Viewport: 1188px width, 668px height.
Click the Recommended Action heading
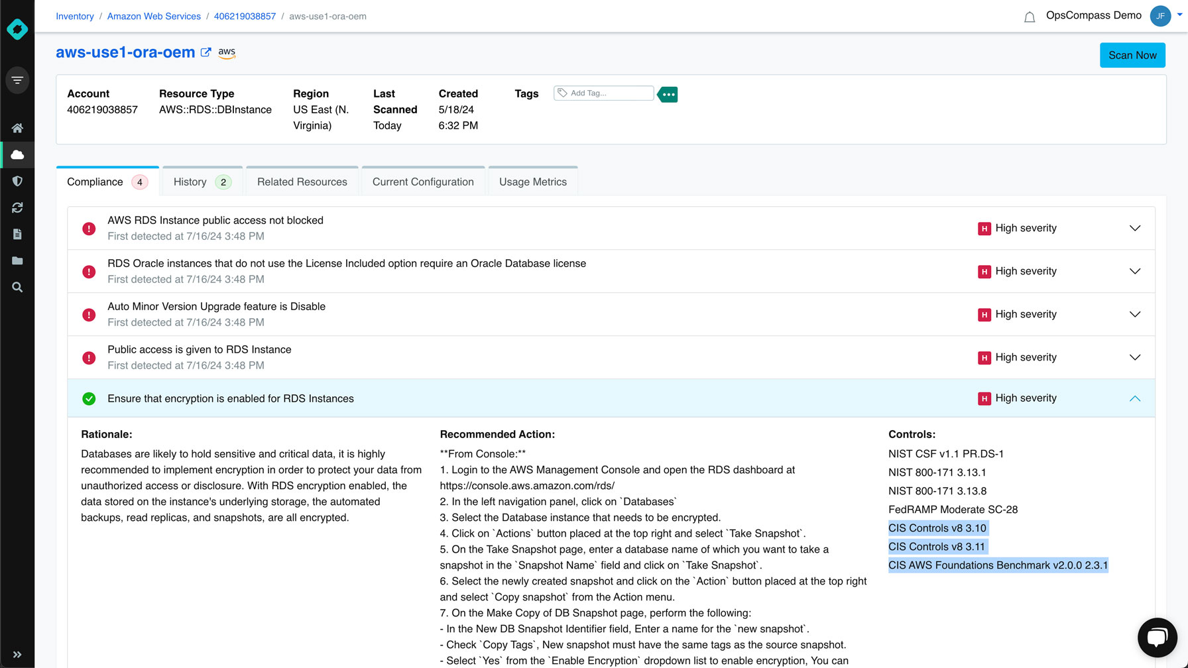pyautogui.click(x=497, y=434)
